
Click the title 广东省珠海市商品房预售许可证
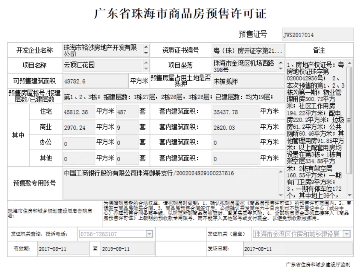coord(180,13)
